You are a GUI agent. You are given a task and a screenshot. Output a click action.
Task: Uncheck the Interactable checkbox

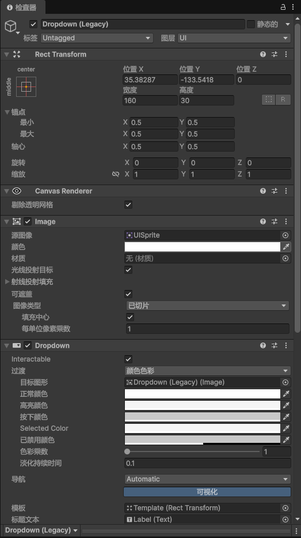(x=128, y=359)
